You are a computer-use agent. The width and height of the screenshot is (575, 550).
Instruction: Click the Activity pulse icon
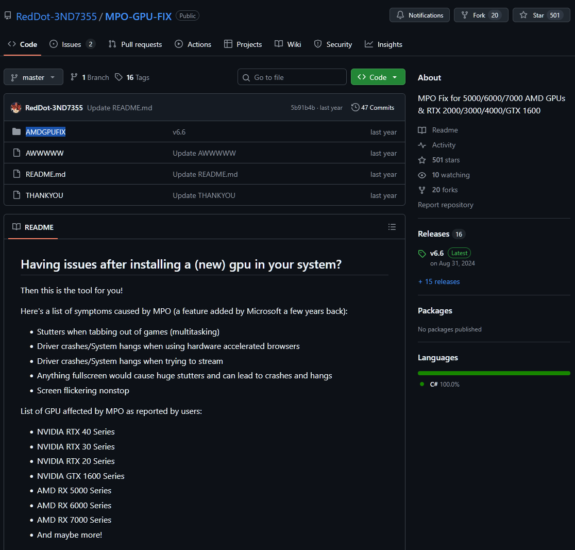click(422, 145)
